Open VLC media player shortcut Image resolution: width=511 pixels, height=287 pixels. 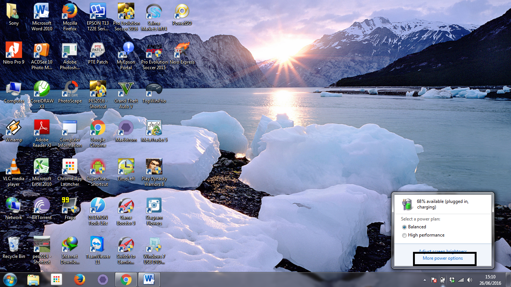(x=14, y=173)
